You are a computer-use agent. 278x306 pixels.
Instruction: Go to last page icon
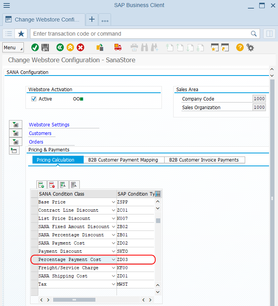[200, 47]
